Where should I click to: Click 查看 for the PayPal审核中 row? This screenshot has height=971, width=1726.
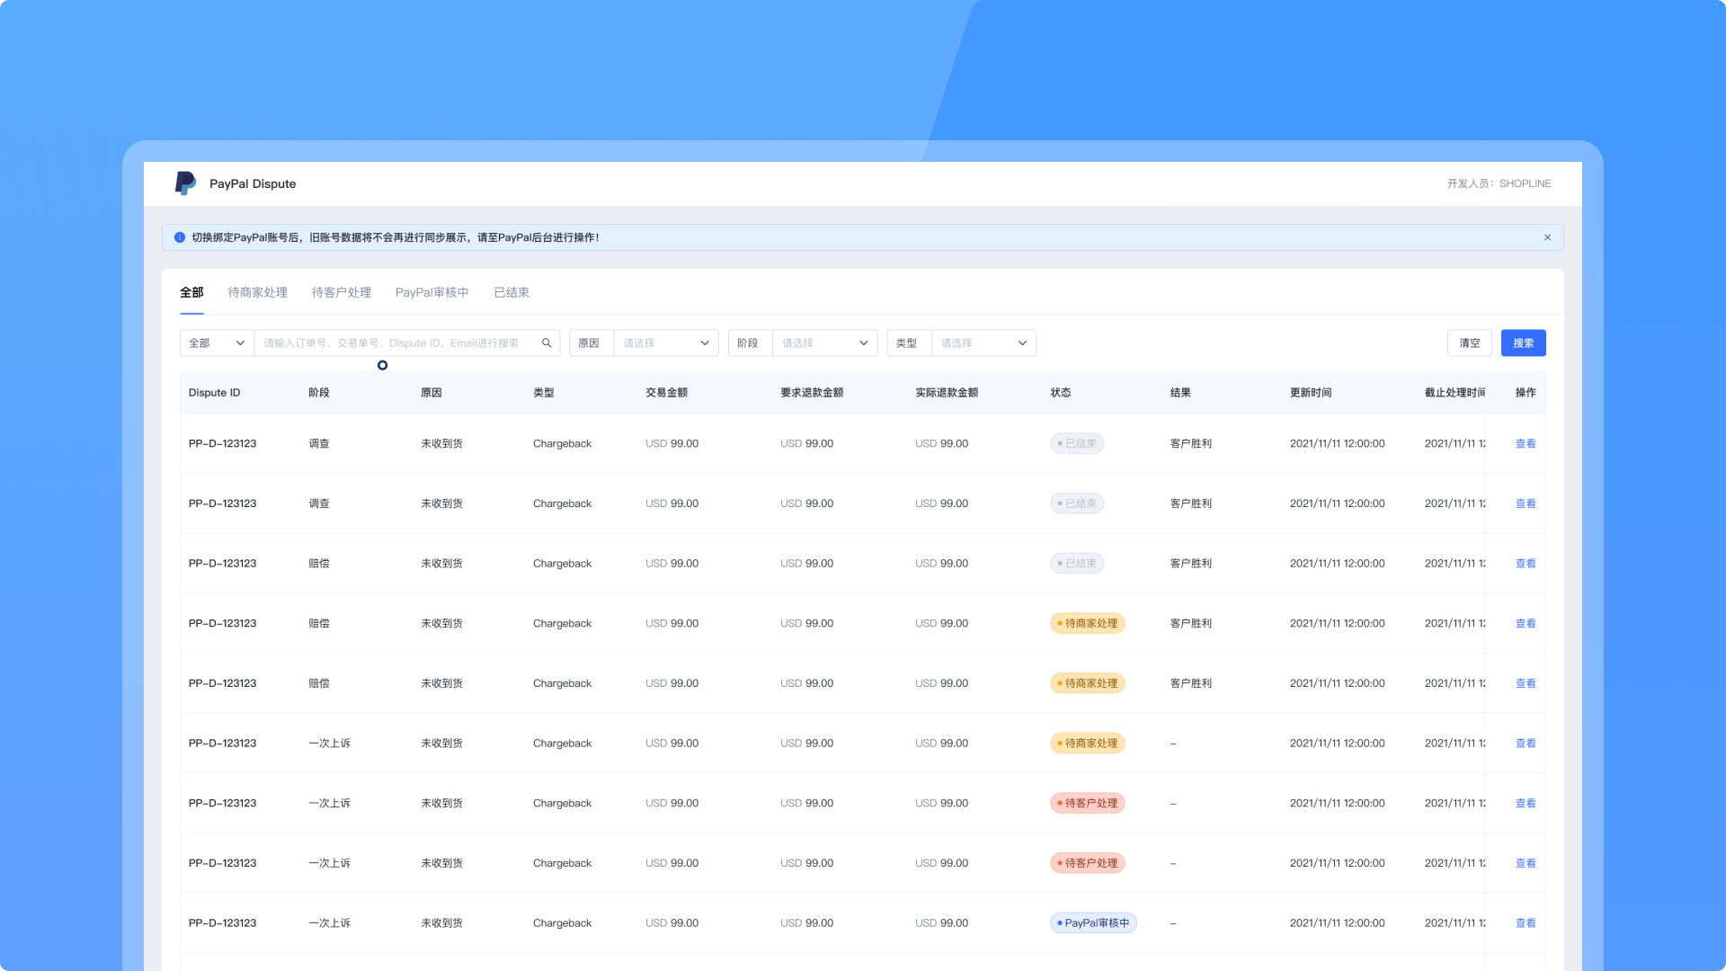pyautogui.click(x=1525, y=923)
